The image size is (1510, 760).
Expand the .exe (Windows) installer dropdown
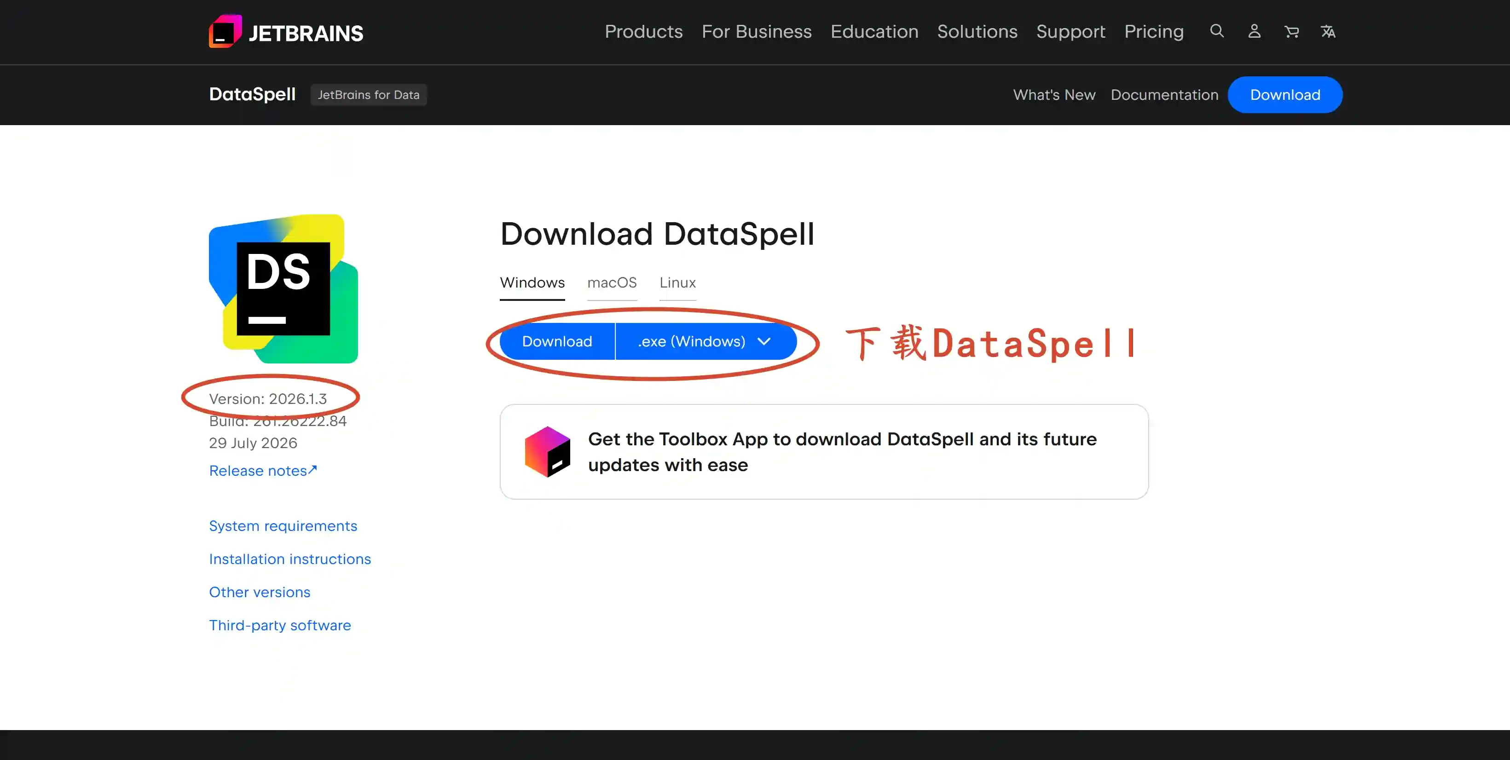[706, 342]
